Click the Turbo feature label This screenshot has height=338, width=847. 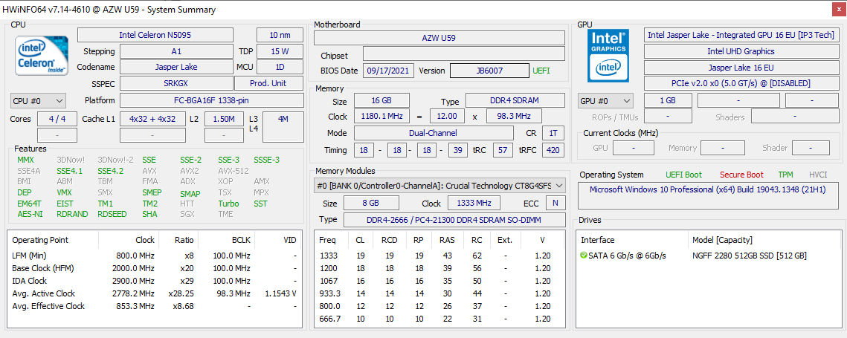pyautogui.click(x=228, y=204)
